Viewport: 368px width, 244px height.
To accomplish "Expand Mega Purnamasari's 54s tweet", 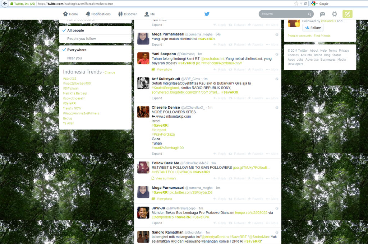I will pos(157,44).
